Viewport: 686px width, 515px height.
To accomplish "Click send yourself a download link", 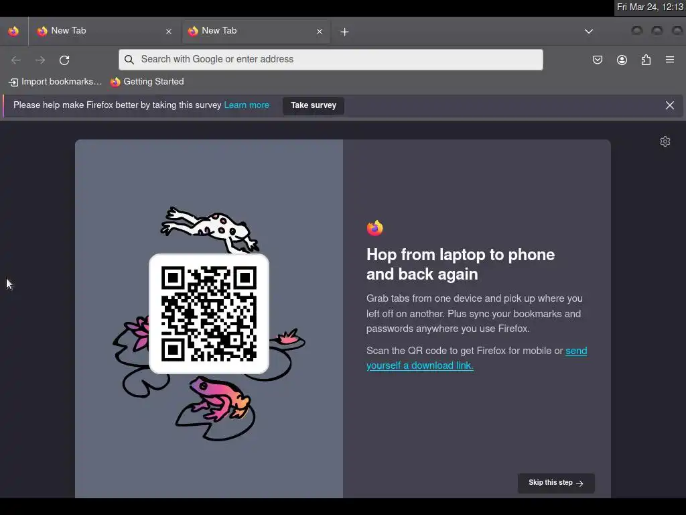I will click(477, 358).
